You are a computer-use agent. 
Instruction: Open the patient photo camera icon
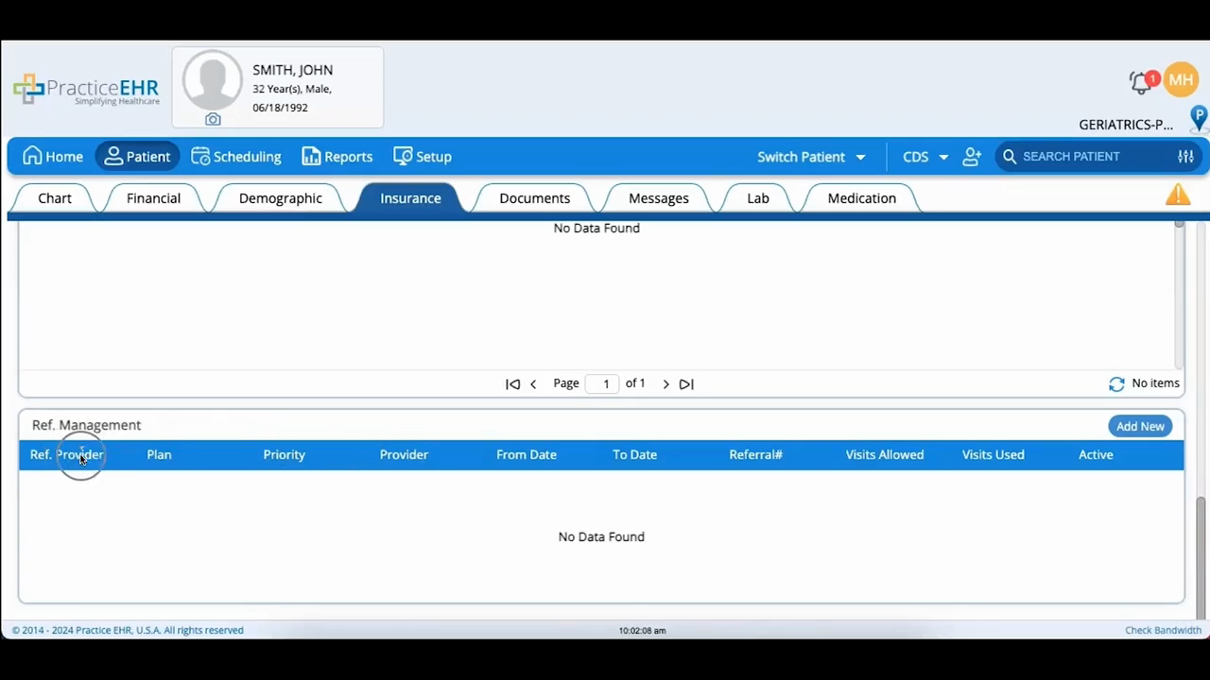point(213,120)
